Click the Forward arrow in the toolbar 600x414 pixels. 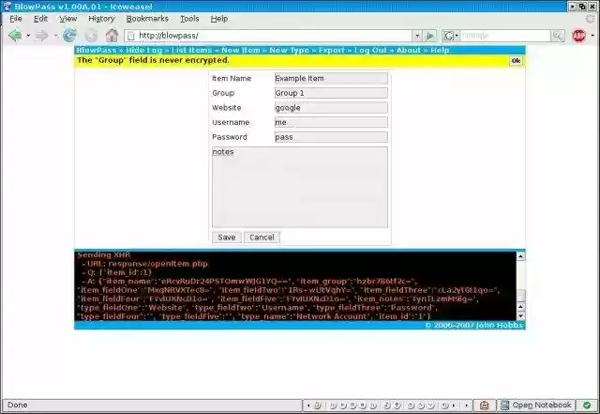(x=41, y=36)
